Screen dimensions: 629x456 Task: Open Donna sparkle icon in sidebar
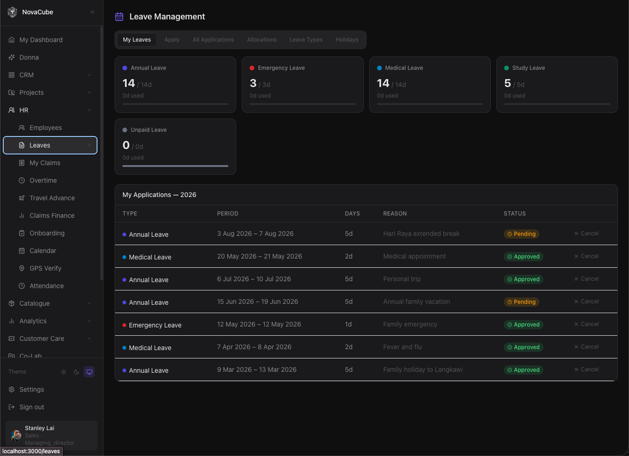(12, 57)
